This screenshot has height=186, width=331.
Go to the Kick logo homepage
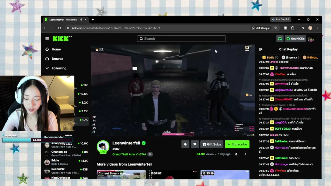click(x=62, y=38)
